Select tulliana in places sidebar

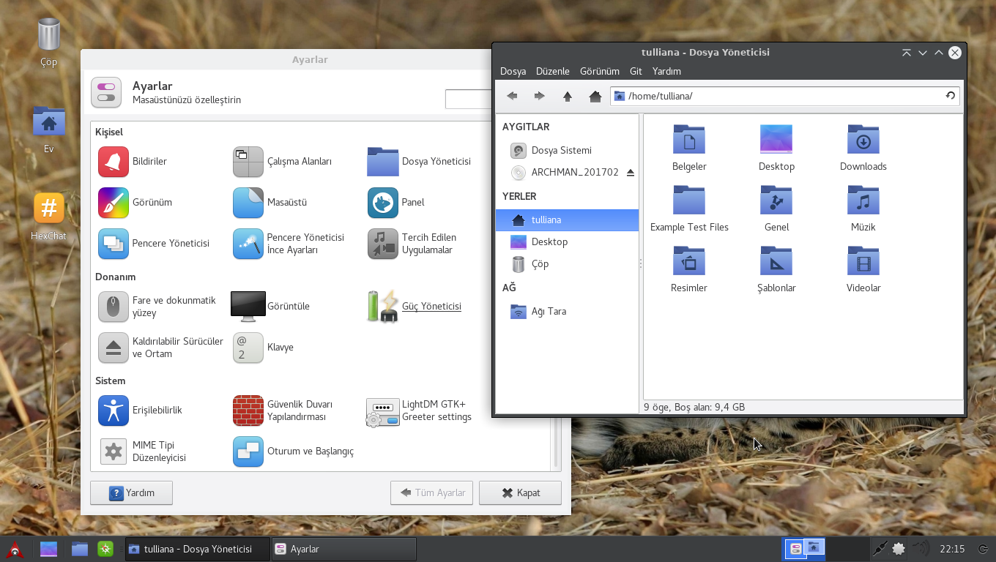[x=567, y=220]
